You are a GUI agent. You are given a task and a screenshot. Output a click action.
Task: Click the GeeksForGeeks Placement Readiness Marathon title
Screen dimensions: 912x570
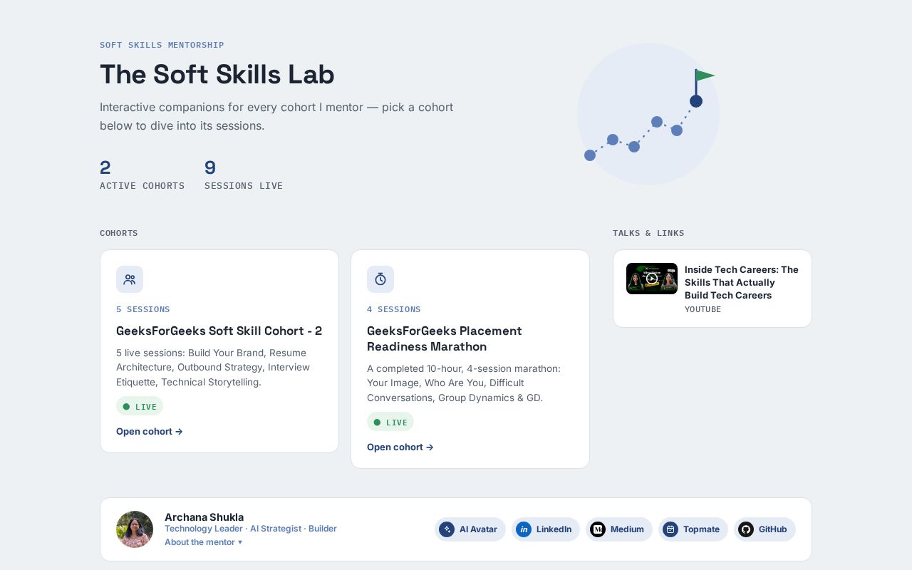(445, 338)
